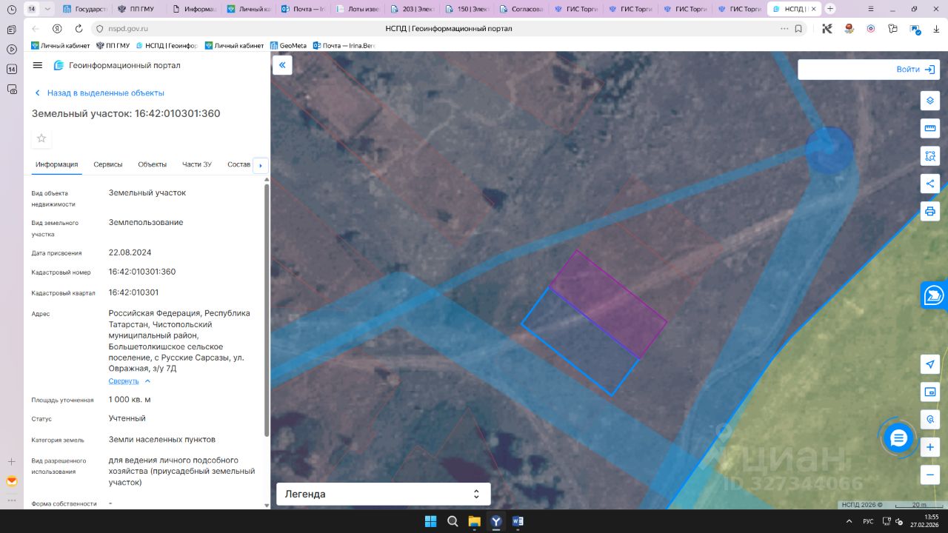Click the date 22.08.2024 value

130,252
